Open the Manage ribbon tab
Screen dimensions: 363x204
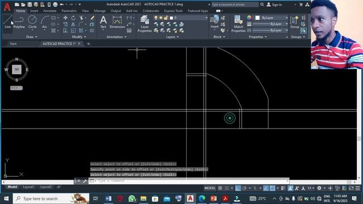tap(100, 11)
